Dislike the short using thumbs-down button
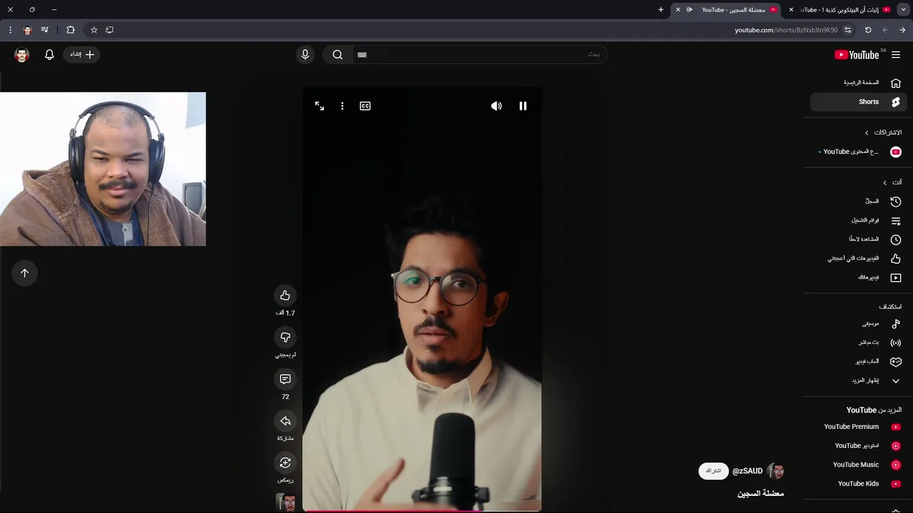913x513 pixels. (x=285, y=337)
